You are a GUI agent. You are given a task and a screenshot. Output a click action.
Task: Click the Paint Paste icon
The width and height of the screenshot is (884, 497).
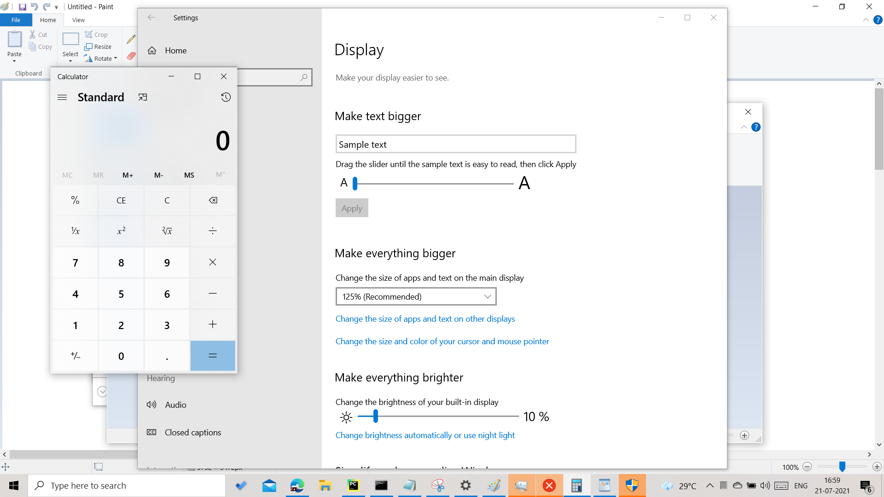coord(14,40)
